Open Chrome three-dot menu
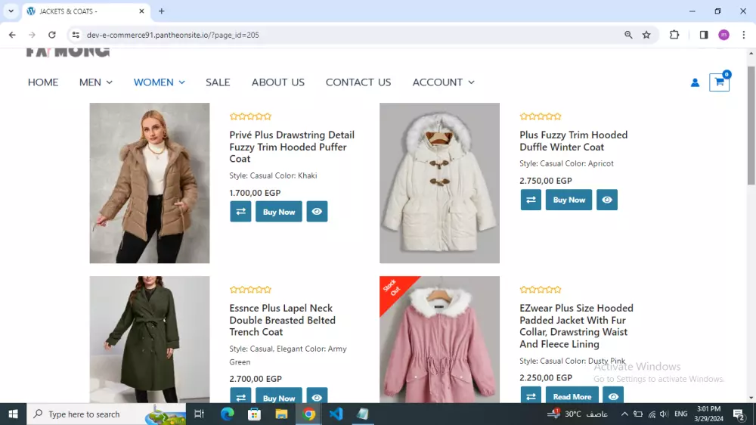This screenshot has height=425, width=756. [744, 35]
